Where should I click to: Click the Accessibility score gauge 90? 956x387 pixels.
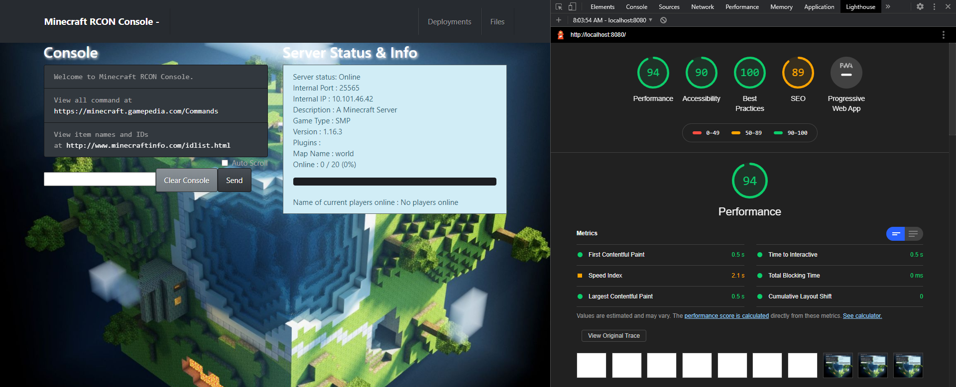pyautogui.click(x=701, y=73)
